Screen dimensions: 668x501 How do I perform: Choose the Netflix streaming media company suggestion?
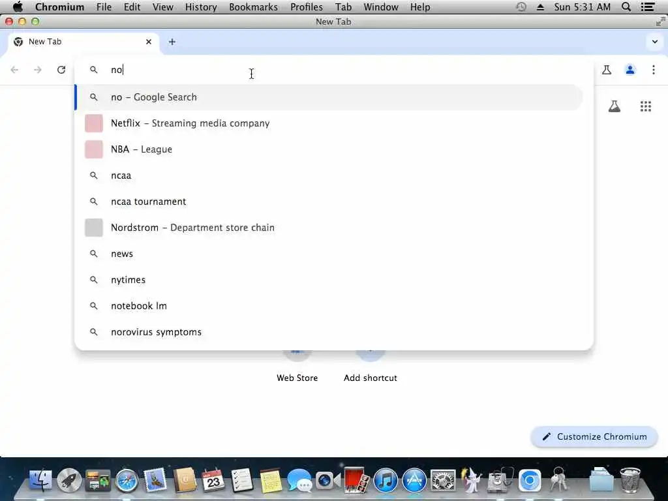[329, 123]
